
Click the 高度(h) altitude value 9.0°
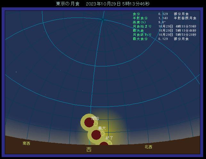[x=162, y=22]
